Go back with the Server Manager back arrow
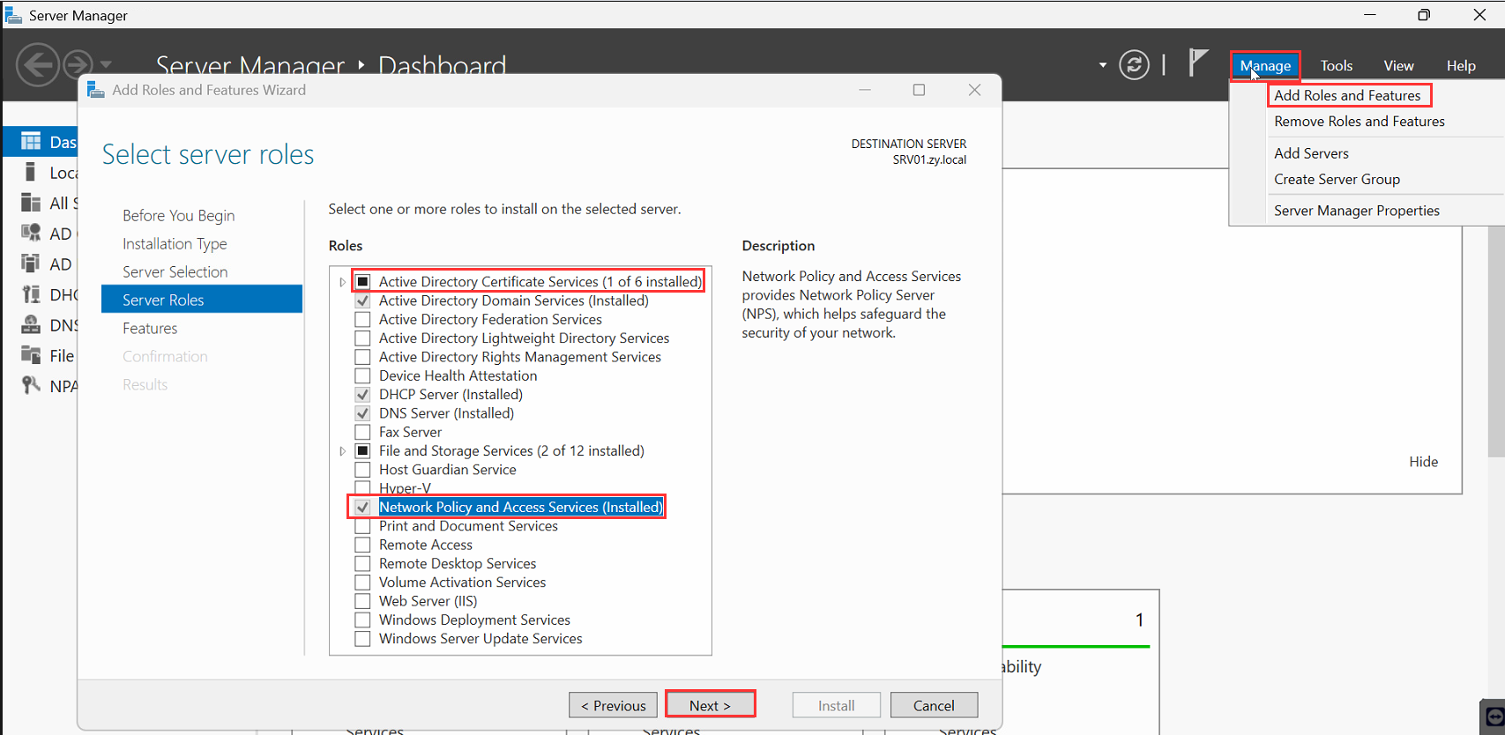The width and height of the screenshot is (1505, 735). (38, 64)
